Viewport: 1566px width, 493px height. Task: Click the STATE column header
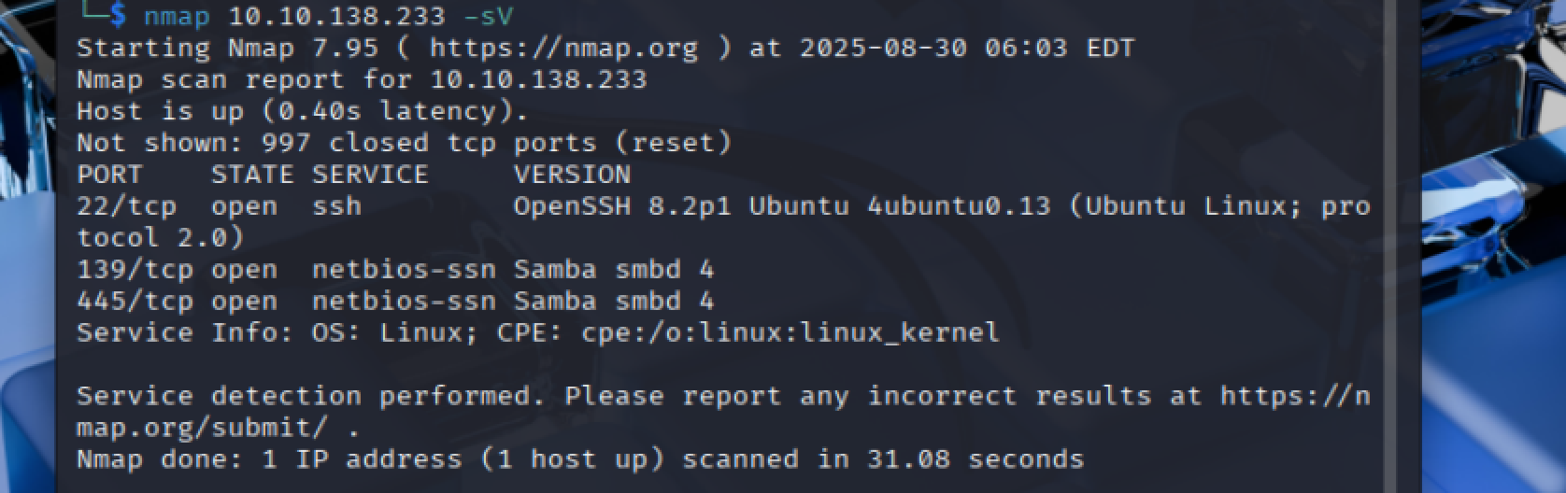click(251, 175)
